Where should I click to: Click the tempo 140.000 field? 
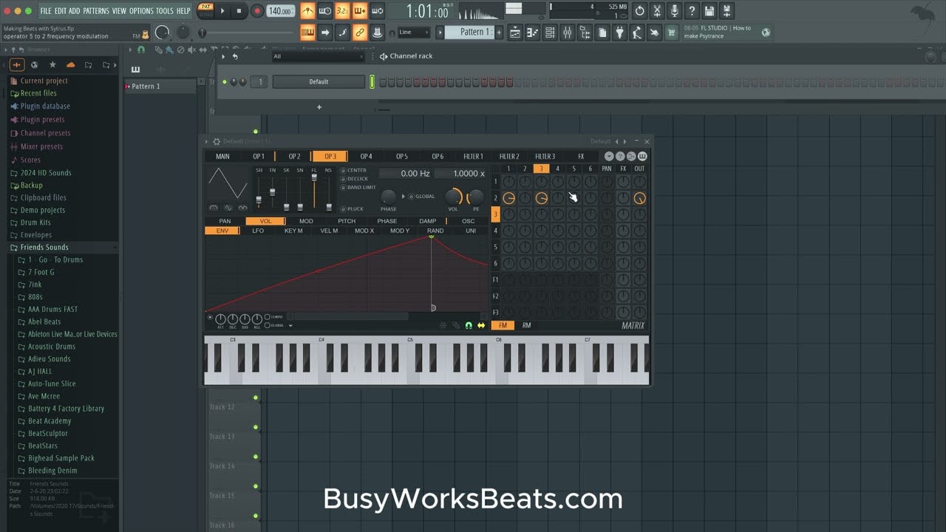(x=280, y=11)
